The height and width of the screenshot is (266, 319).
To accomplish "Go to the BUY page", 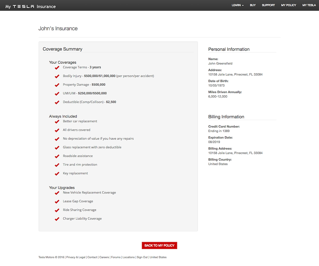I will point(253,5).
